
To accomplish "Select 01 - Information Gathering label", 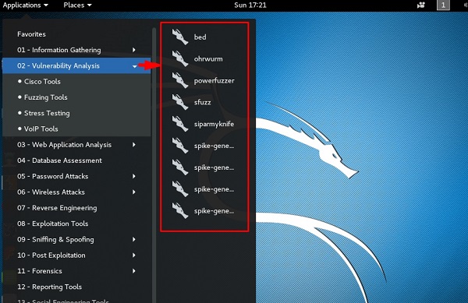I will point(58,50).
